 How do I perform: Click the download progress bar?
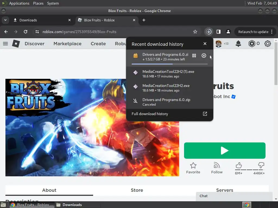(169, 64)
